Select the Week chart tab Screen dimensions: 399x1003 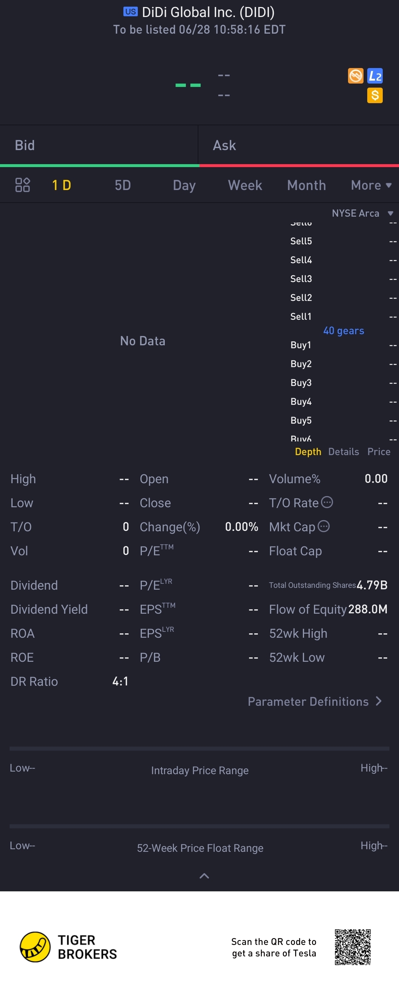click(x=245, y=185)
